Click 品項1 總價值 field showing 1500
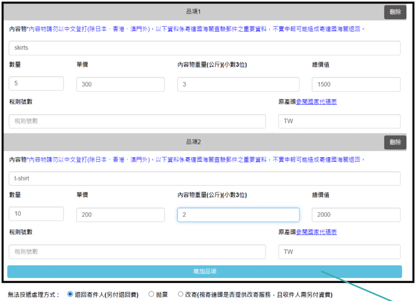Viewport: 416px width, 301px height. pos(356,84)
